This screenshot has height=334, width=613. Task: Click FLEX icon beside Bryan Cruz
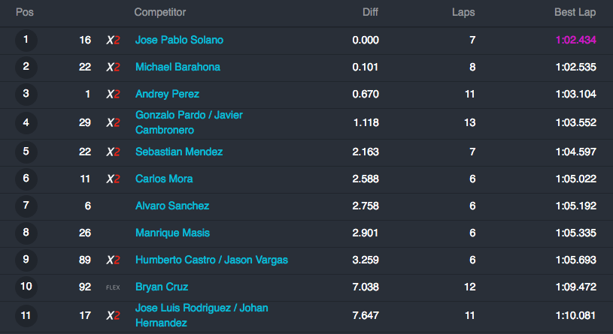click(113, 287)
